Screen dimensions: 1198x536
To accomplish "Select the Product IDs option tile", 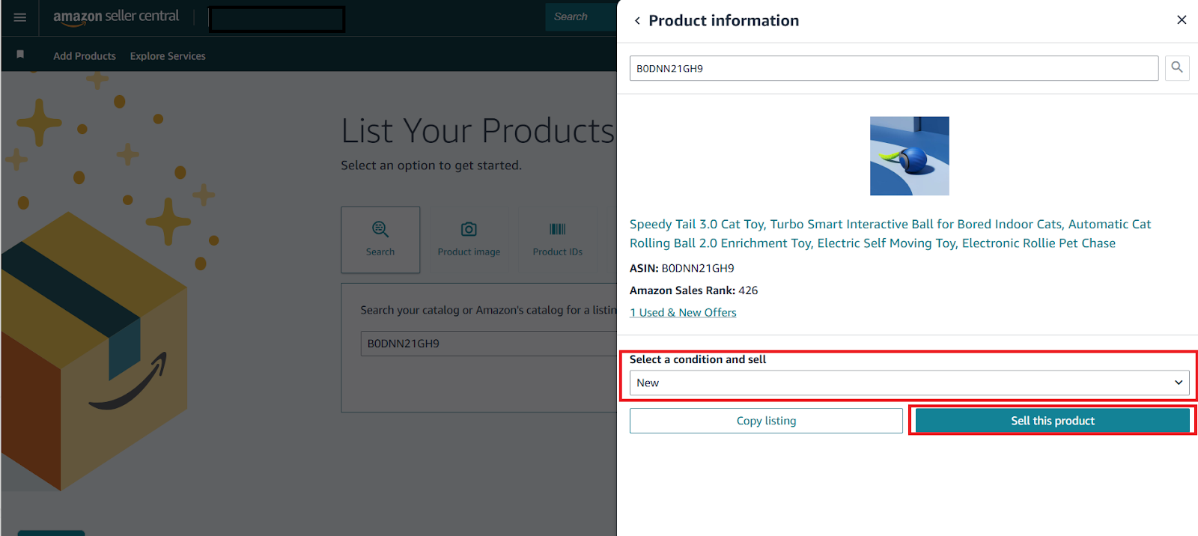I will 558,240.
